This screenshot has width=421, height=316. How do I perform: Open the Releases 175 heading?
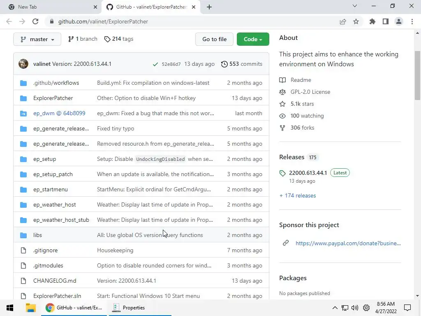click(x=298, y=157)
